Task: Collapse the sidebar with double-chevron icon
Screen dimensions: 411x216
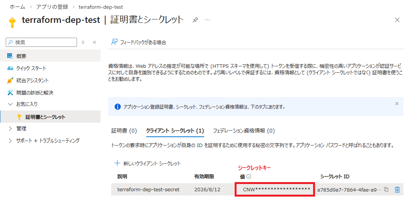Action: tap(94, 42)
